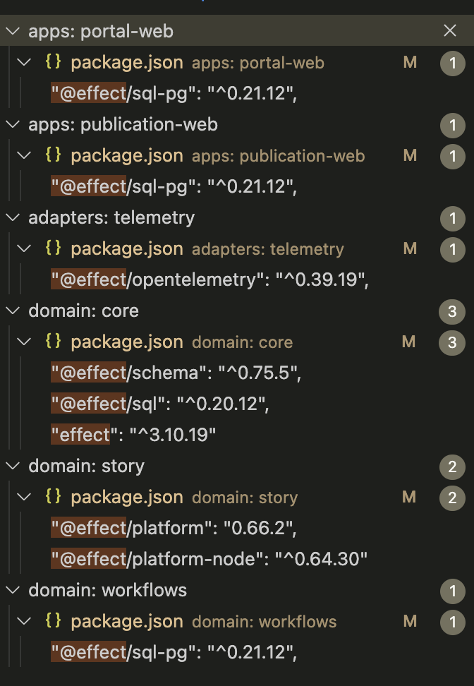
Task: Click JSON file icon in domain: core
Action: pos(52,342)
